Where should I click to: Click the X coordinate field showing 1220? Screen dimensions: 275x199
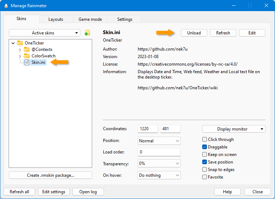148,129
